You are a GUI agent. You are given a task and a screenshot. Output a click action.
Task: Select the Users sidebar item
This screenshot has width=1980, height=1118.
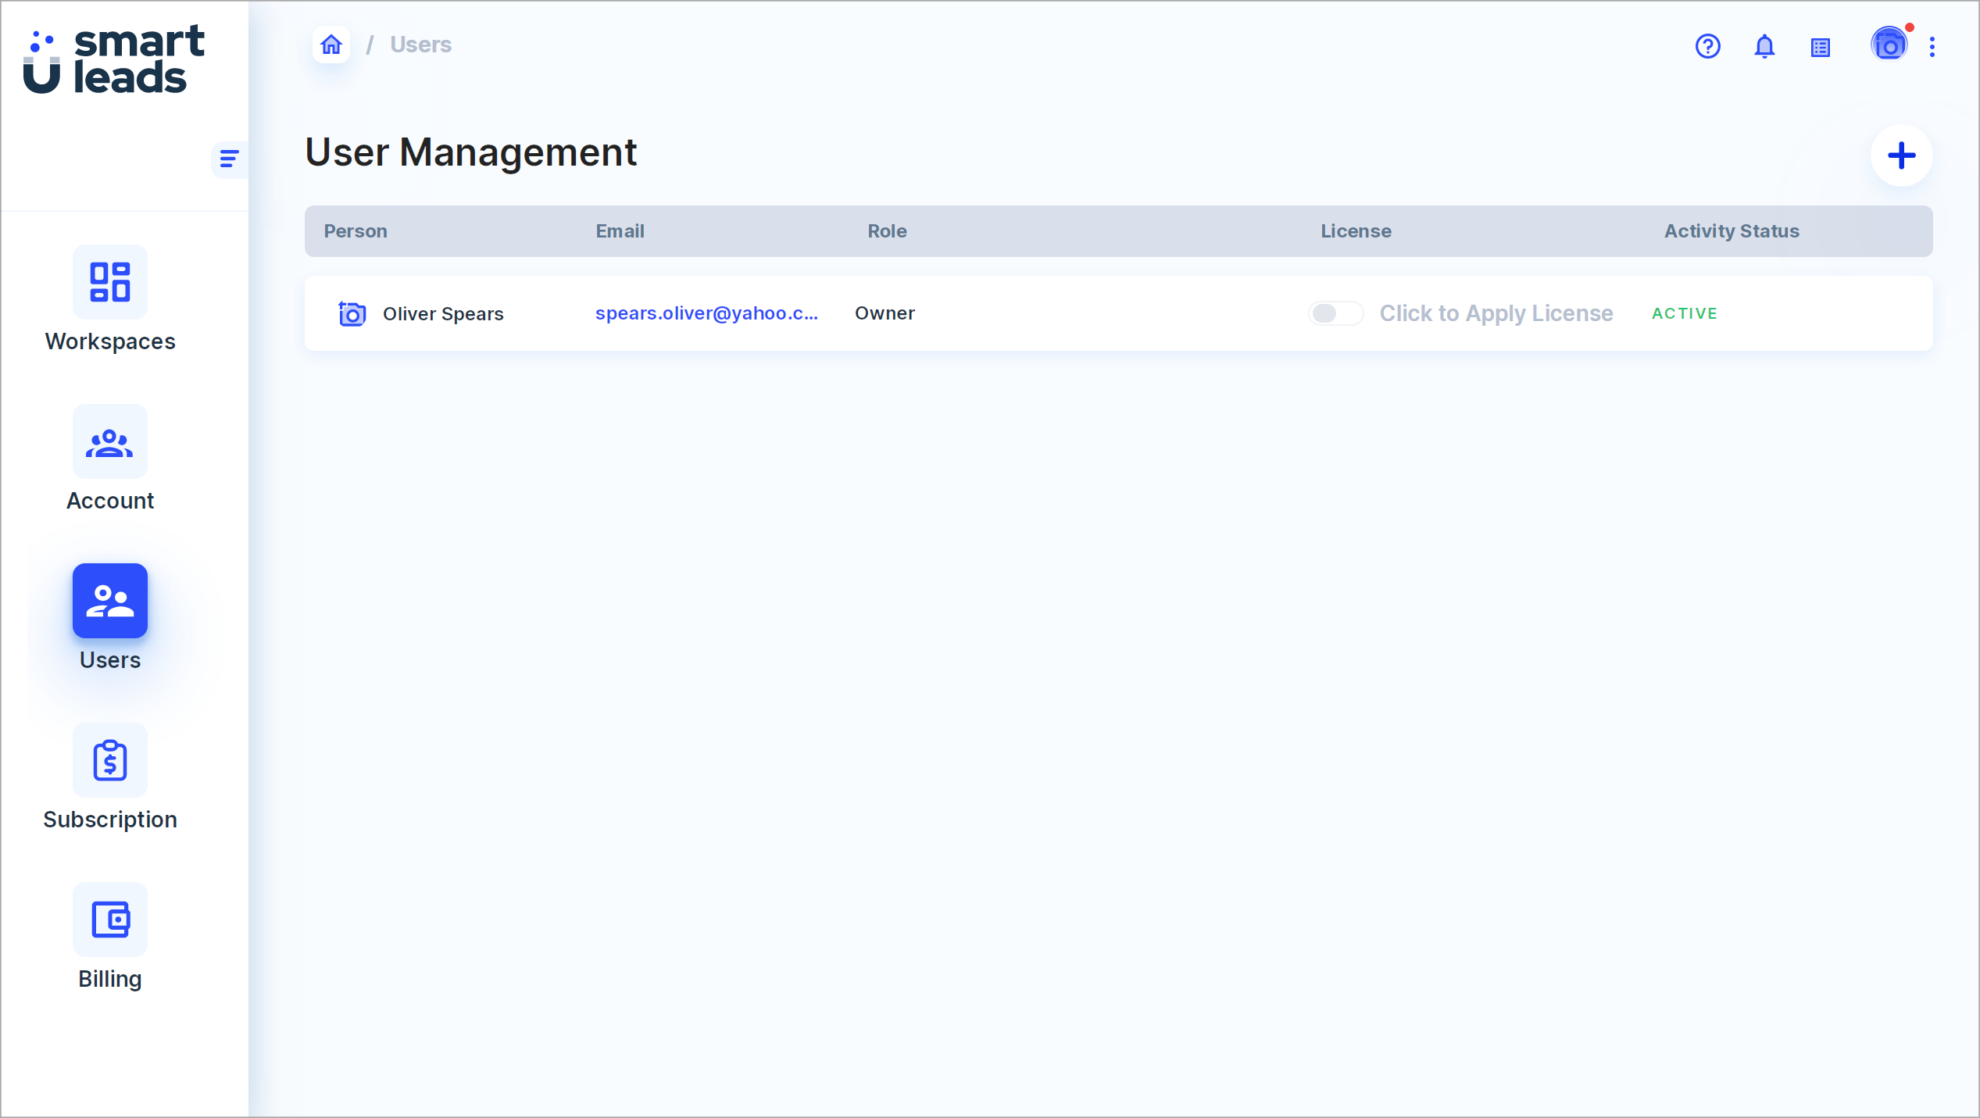(x=110, y=617)
